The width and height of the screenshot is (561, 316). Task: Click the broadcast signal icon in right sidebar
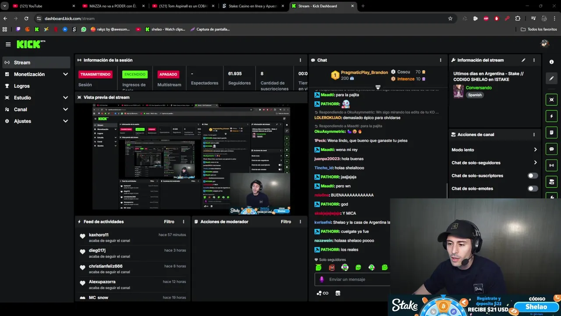[x=551, y=165]
